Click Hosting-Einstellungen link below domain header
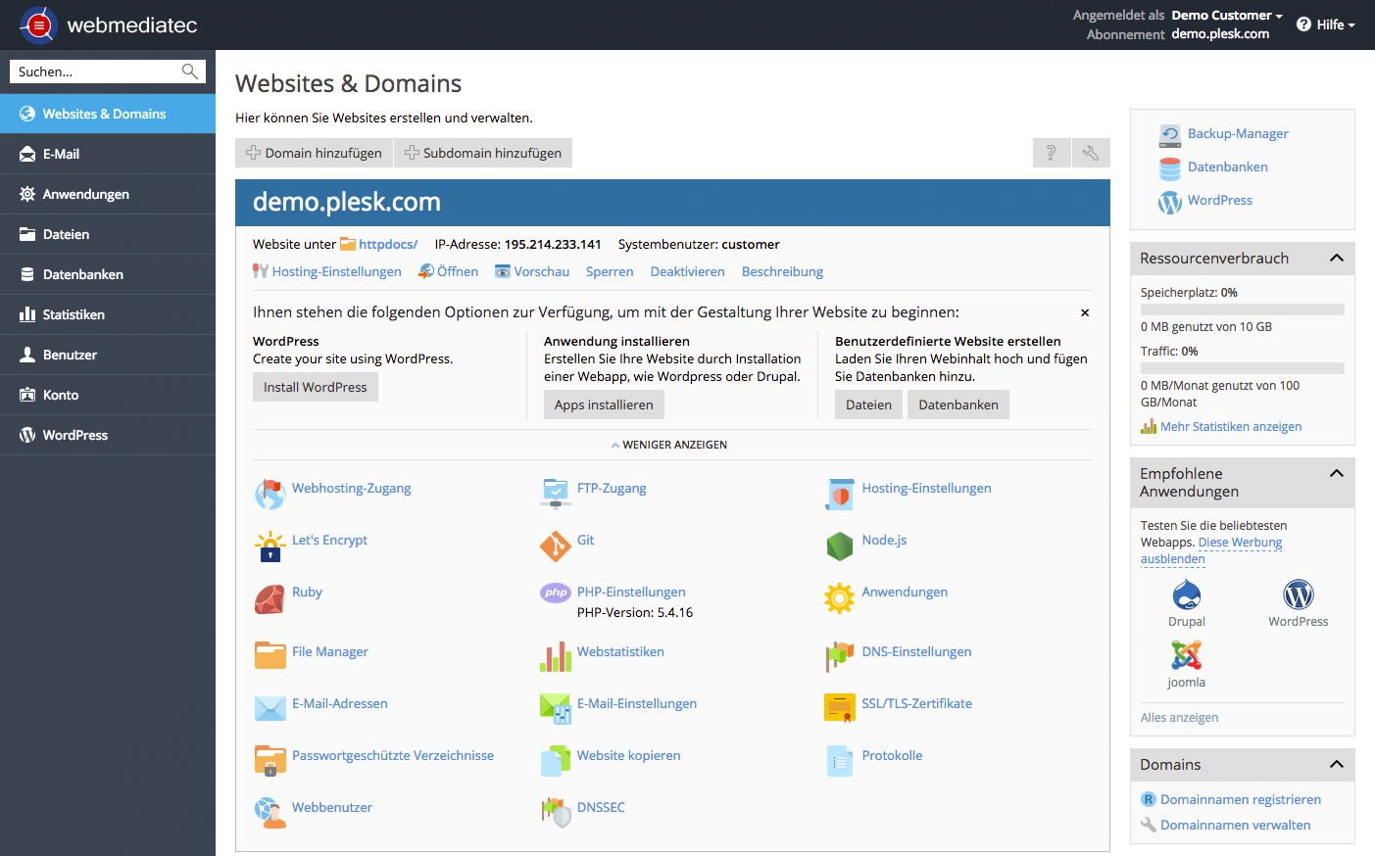1375x856 pixels. pos(336,272)
